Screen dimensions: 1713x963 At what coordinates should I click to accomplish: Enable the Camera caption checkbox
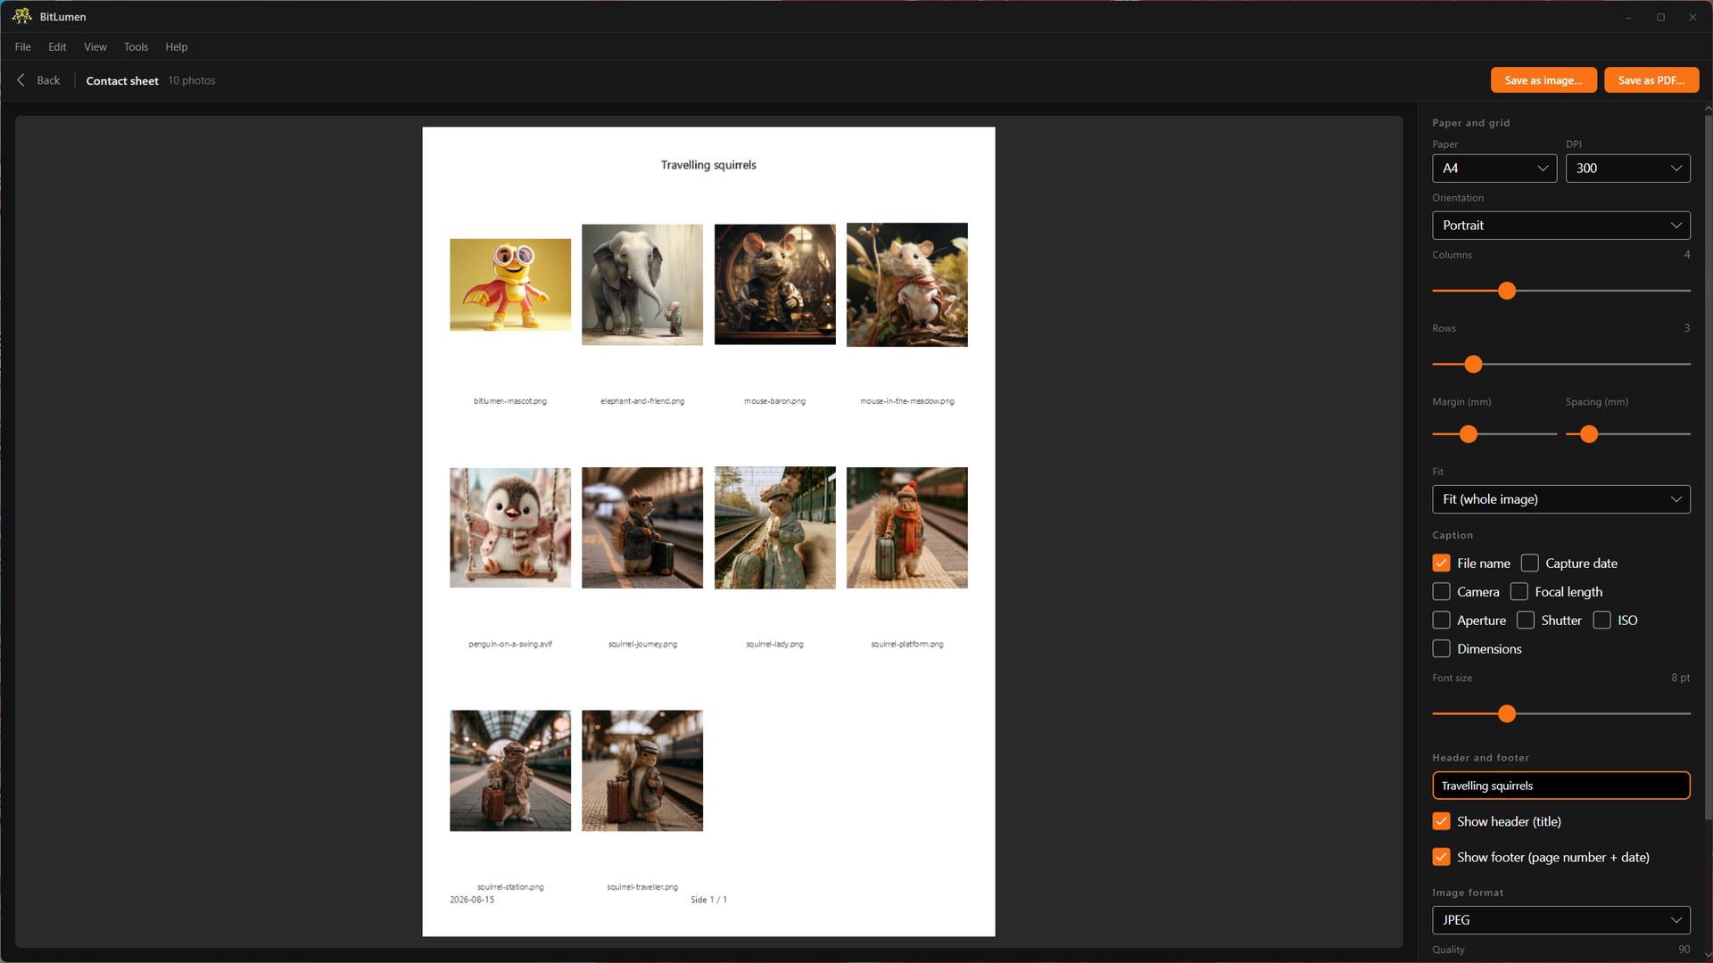[x=1441, y=591]
